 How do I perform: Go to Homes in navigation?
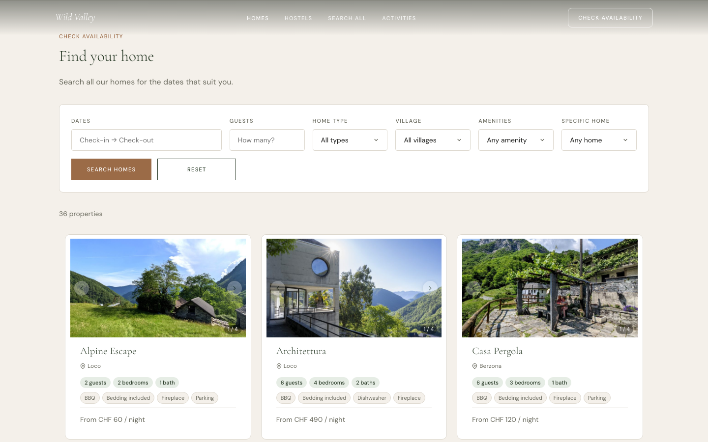coord(258,18)
